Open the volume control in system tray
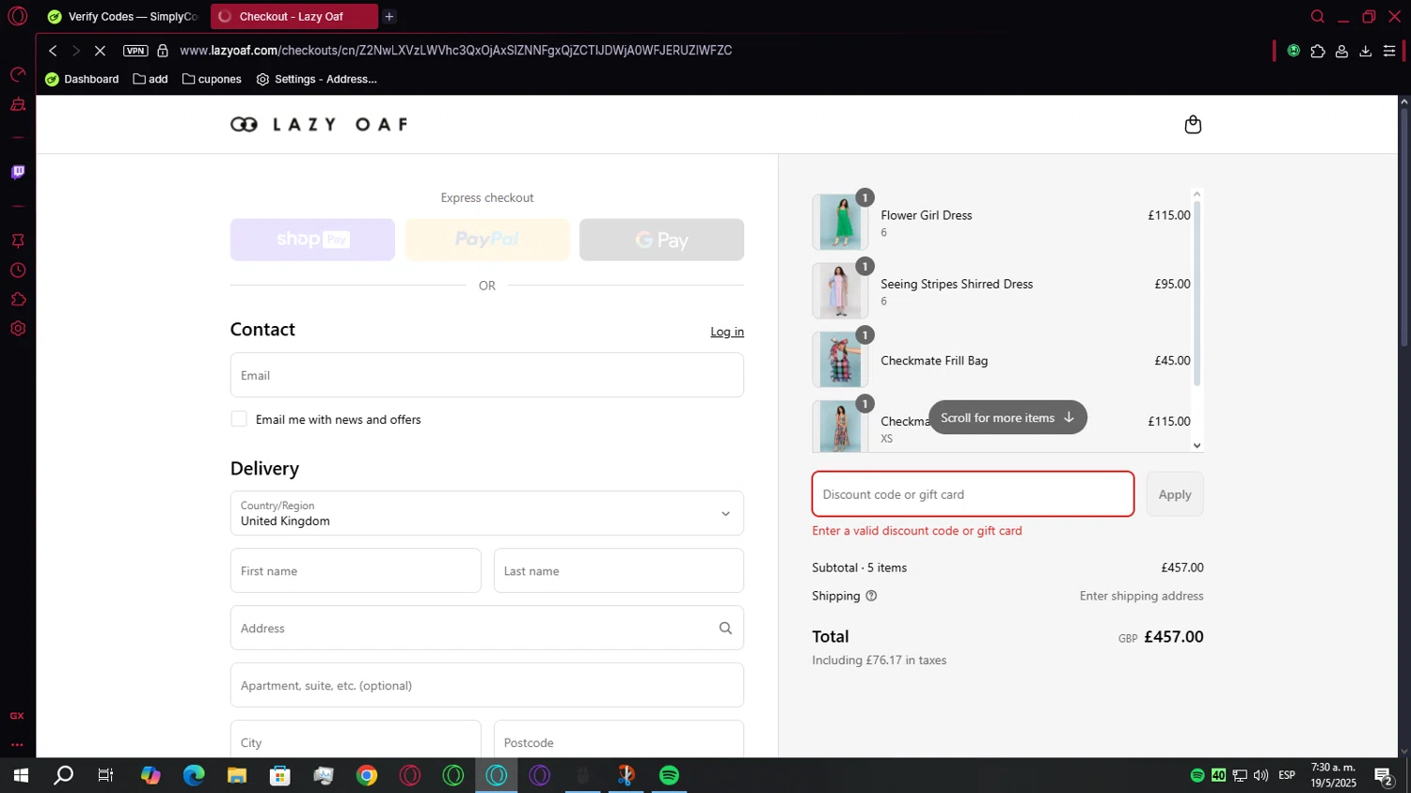 click(1260, 775)
